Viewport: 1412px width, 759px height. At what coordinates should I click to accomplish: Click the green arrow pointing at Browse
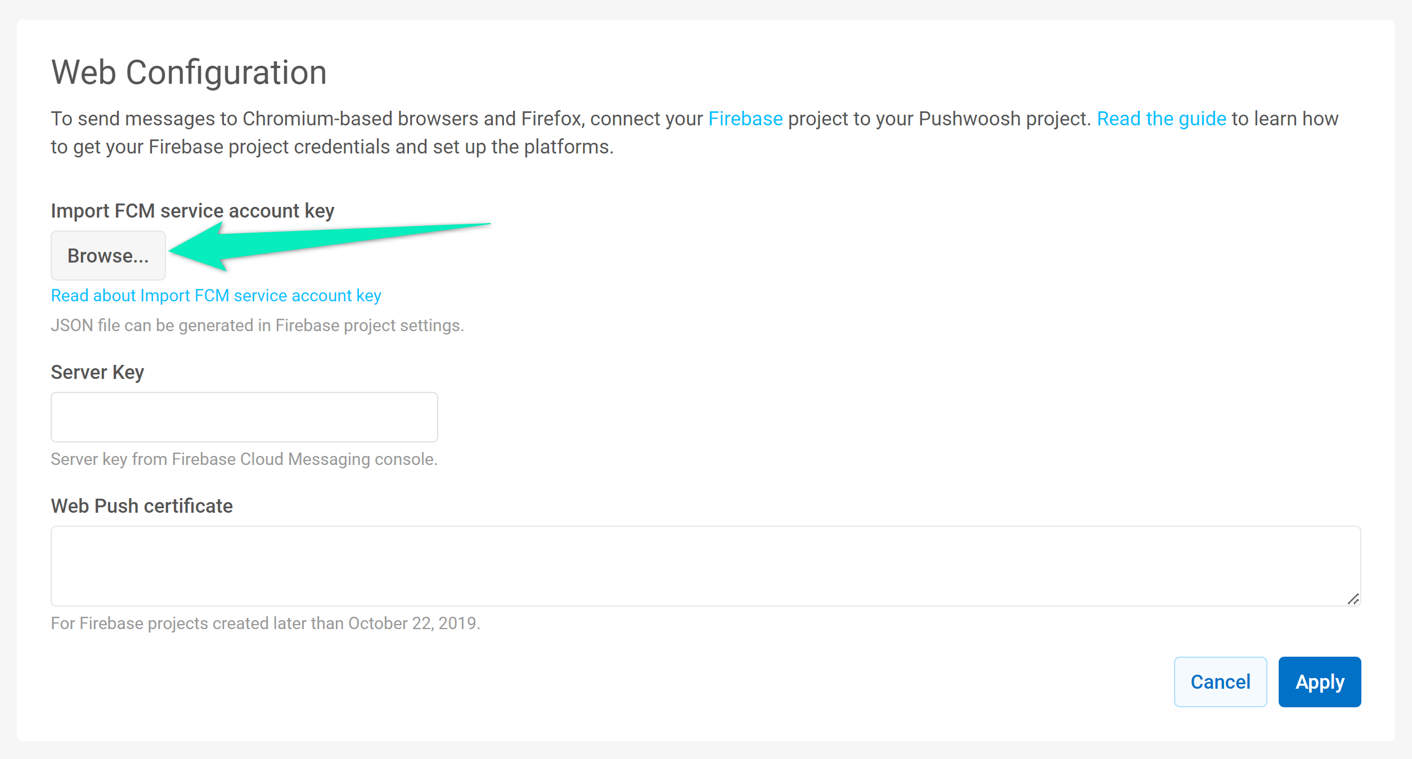pos(329,246)
